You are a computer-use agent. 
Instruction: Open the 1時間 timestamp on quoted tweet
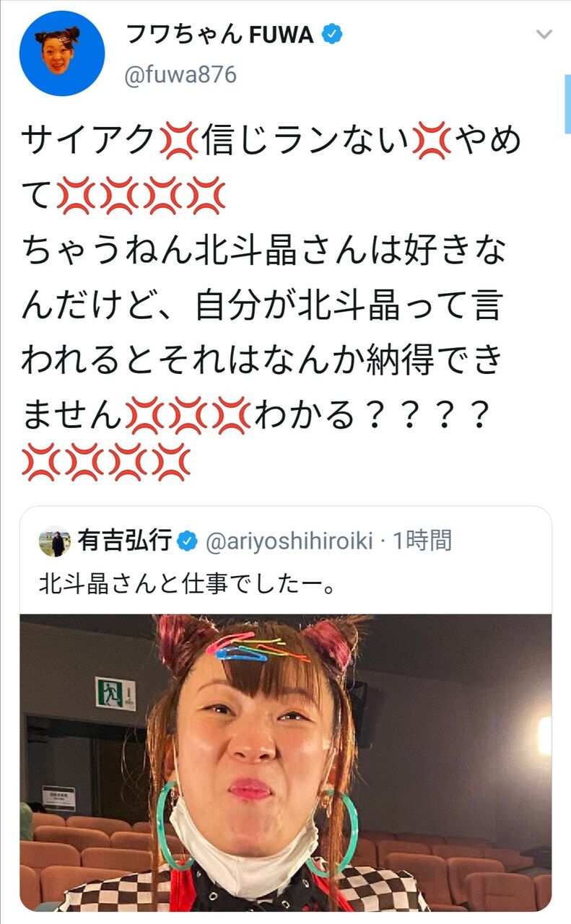click(422, 541)
